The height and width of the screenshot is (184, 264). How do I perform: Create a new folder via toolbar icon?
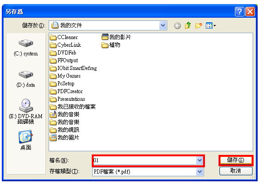(199, 25)
